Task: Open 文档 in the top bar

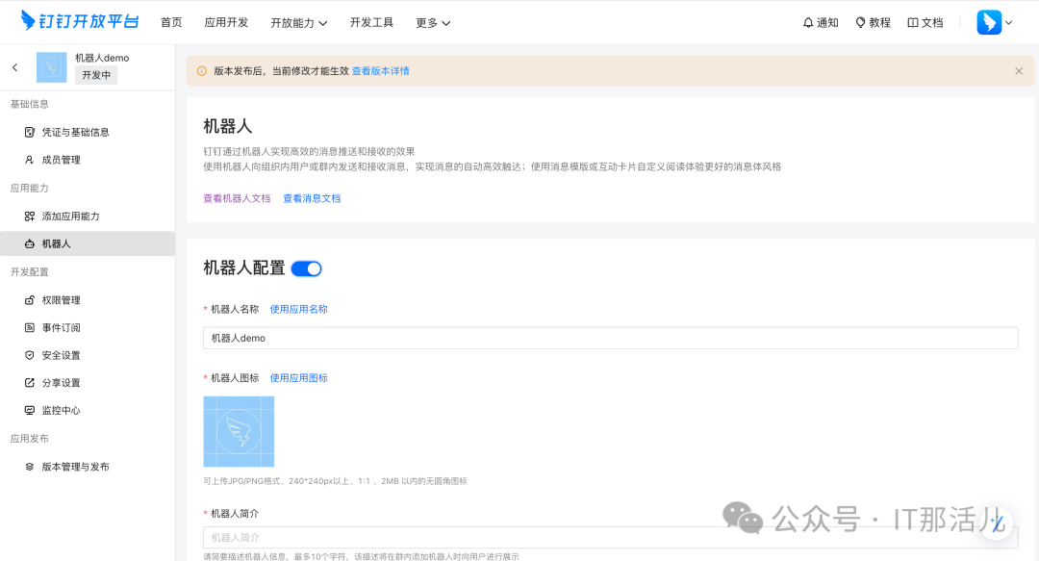Action: pos(925,22)
